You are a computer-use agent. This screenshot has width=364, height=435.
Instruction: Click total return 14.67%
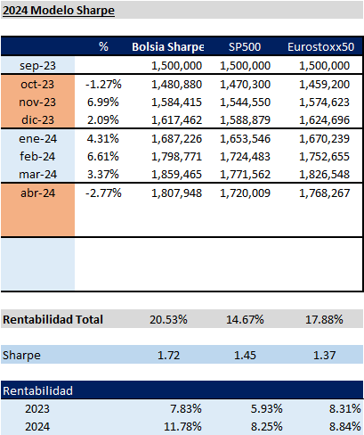(245, 320)
